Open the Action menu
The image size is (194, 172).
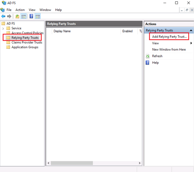point(20,10)
